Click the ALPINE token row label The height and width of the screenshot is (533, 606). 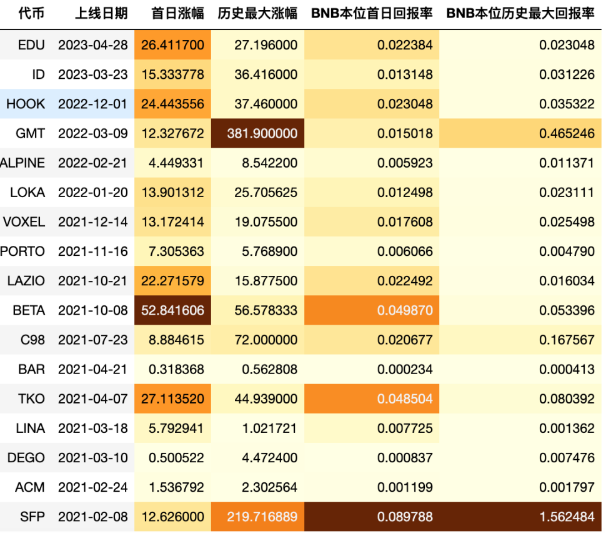point(26,163)
